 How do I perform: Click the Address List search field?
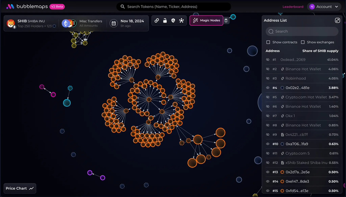pyautogui.click(x=302, y=32)
